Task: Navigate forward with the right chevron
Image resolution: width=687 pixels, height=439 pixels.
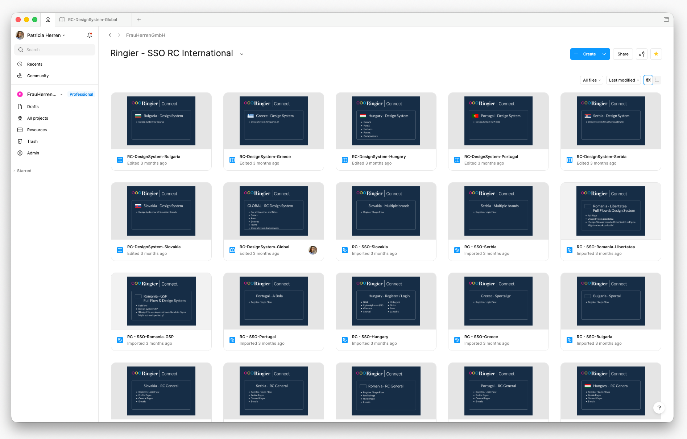Action: click(119, 35)
